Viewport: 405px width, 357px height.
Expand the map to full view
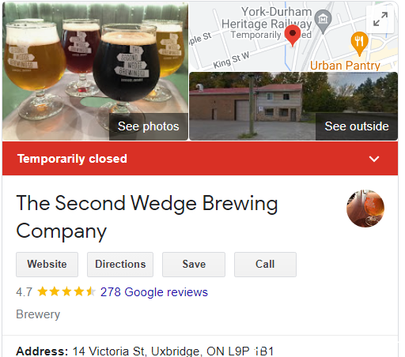(x=380, y=19)
